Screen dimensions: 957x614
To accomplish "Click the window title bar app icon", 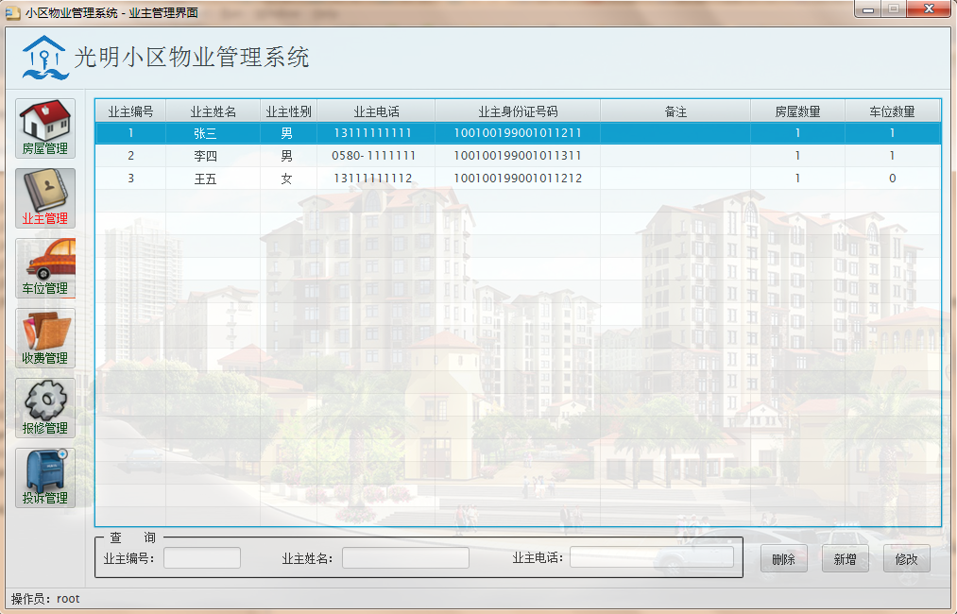I will tap(12, 12).
